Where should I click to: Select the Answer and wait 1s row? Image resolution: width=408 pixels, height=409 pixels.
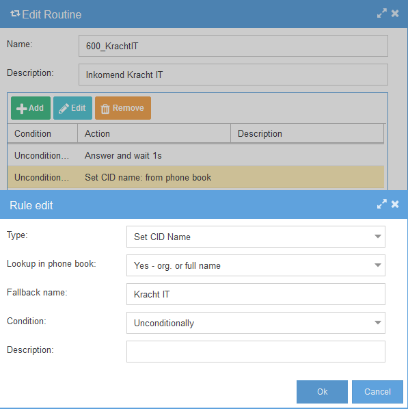click(x=195, y=155)
